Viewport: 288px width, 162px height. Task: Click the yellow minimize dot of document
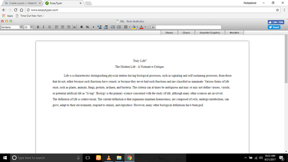(7, 21)
